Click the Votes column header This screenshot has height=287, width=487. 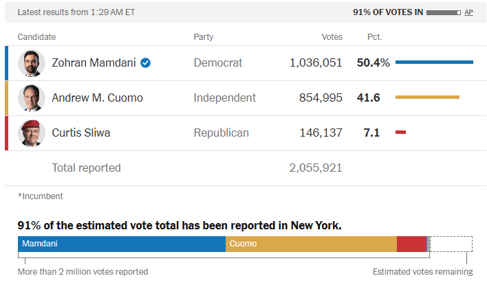click(332, 37)
